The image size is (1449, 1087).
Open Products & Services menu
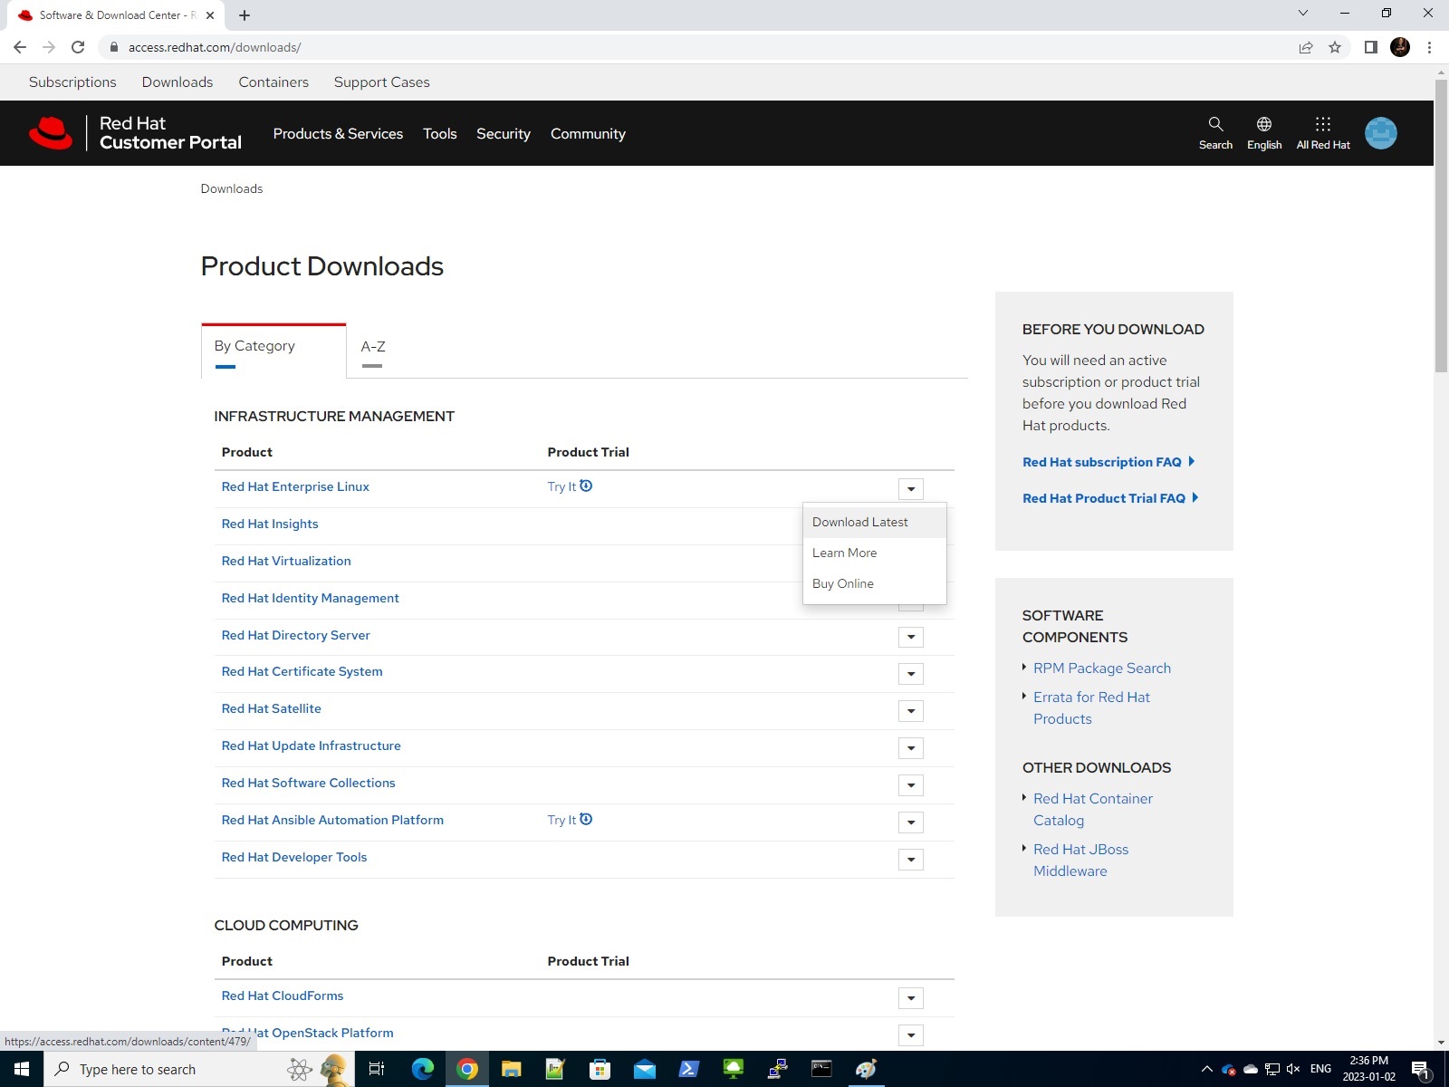tap(338, 133)
